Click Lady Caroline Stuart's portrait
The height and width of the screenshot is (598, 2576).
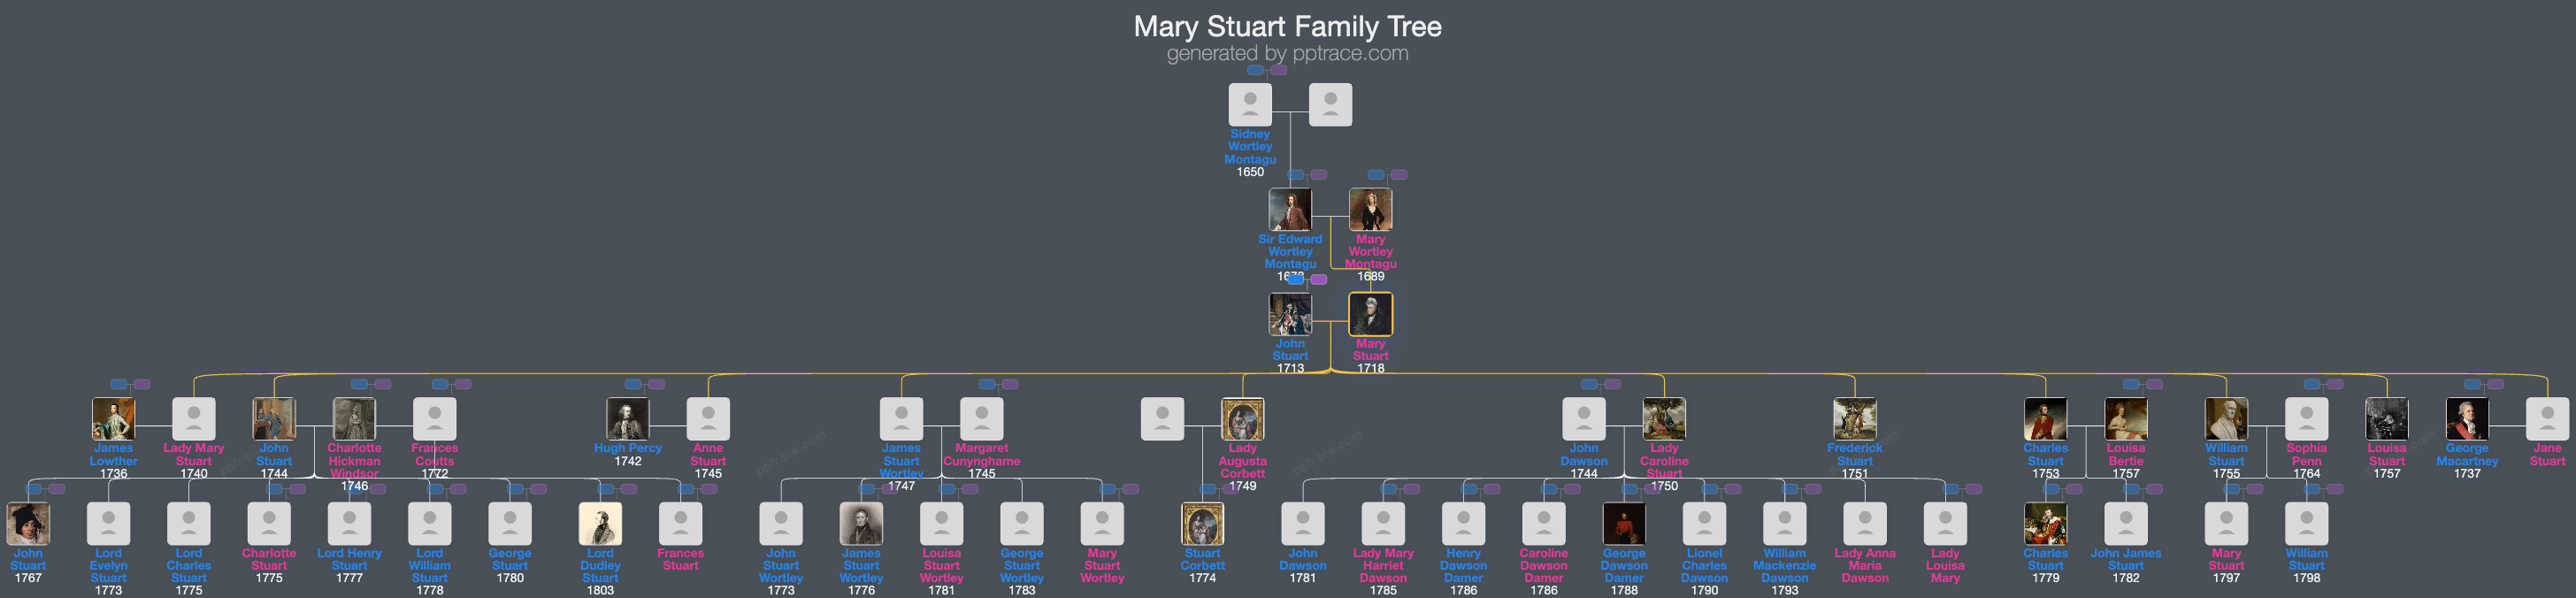pos(1664,419)
